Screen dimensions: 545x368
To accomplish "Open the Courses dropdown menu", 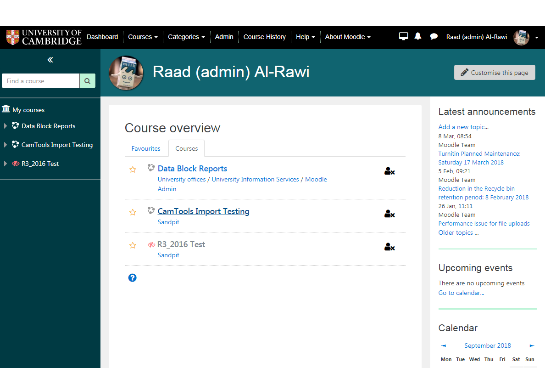I will point(143,37).
